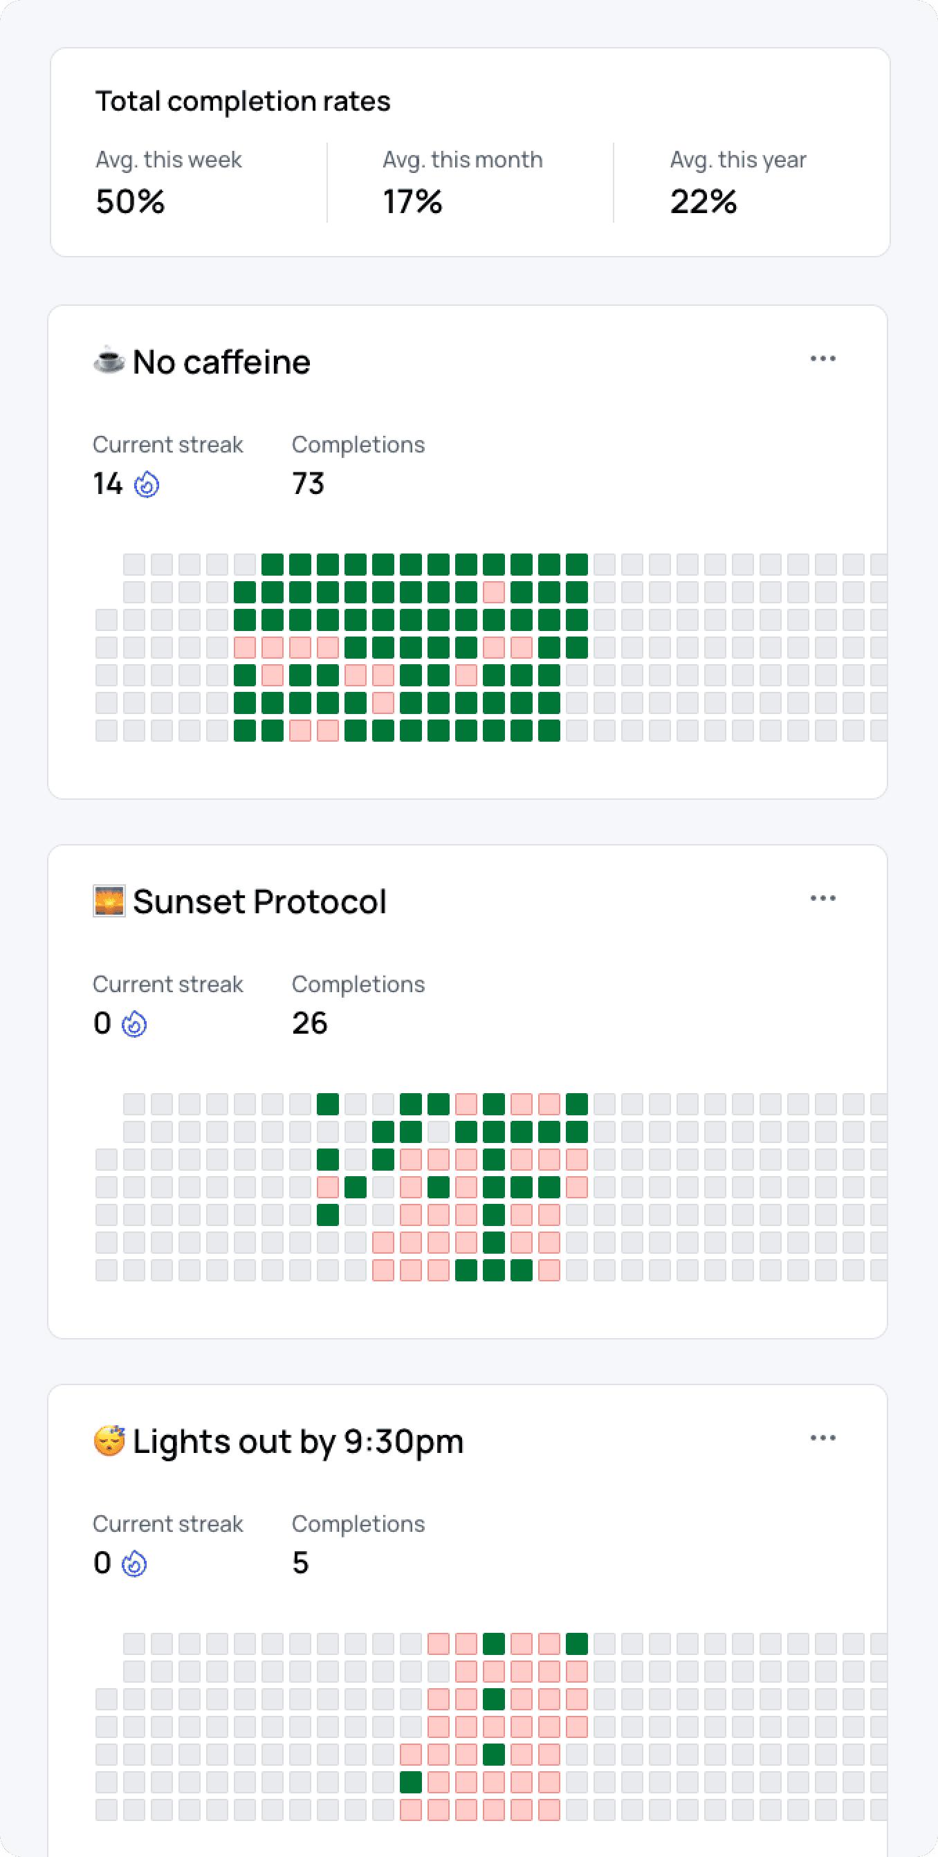Screen dimensions: 938x1857
Task: Click the Sunset Protocol completions count 26
Action: coord(310,1023)
